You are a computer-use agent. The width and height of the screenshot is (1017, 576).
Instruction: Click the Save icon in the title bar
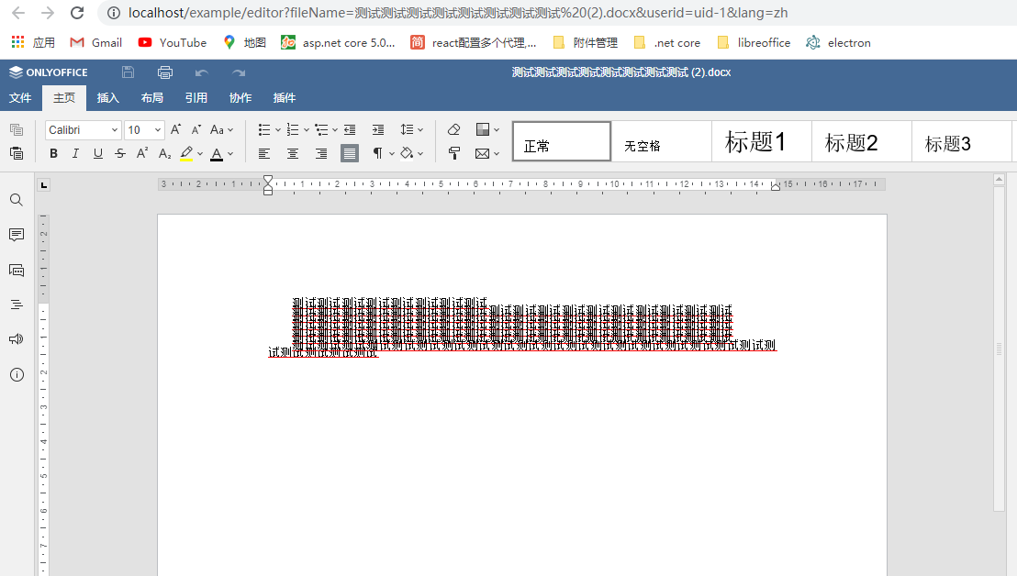click(x=128, y=72)
